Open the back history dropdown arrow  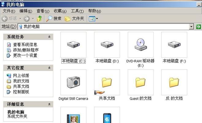click(x=20, y=19)
